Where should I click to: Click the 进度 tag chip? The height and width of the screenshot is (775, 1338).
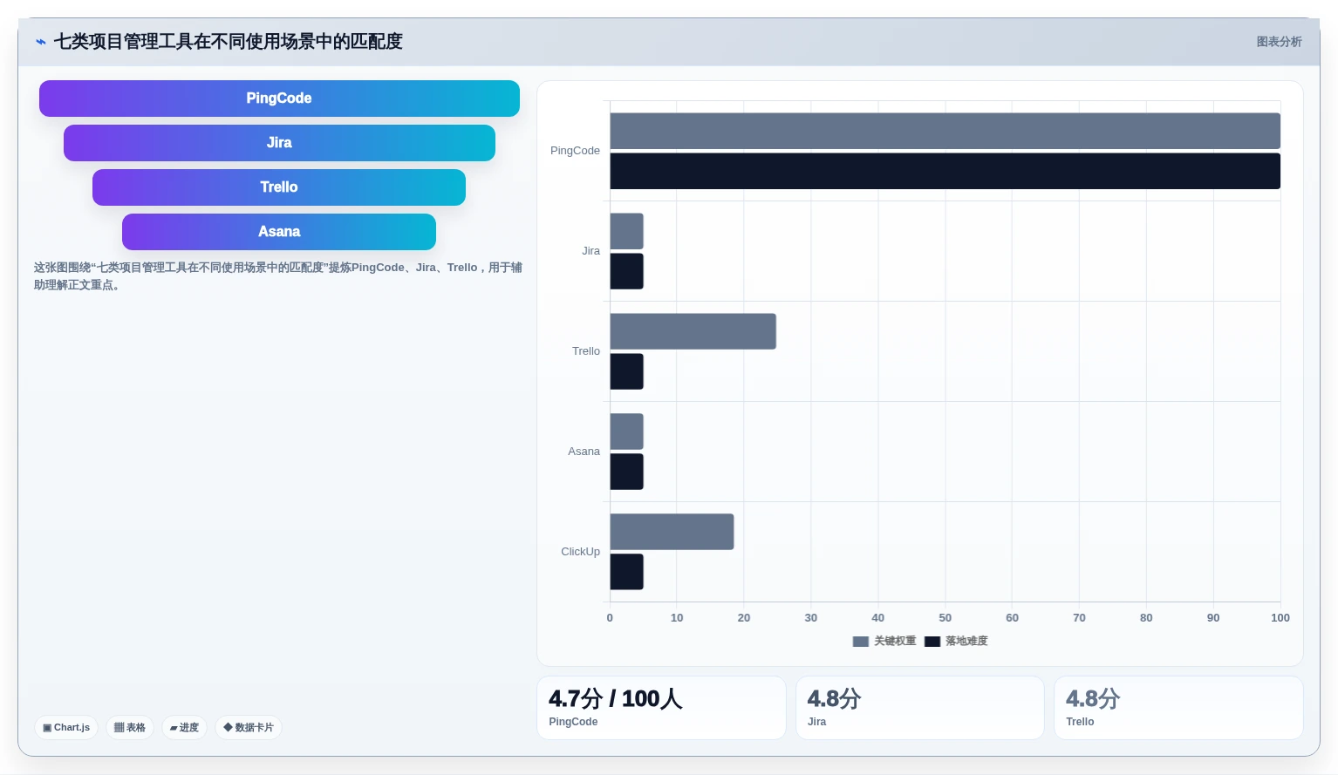point(184,727)
